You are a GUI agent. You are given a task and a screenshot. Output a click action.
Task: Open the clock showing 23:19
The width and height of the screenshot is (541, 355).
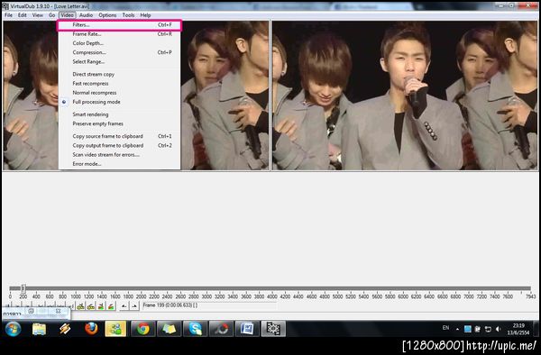coord(518,329)
